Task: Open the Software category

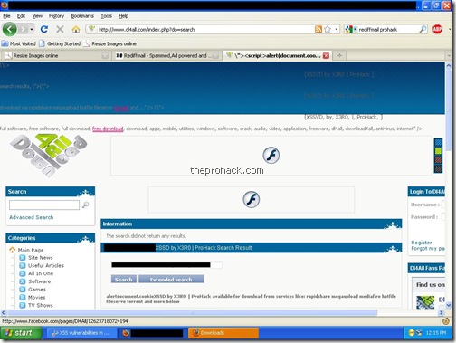Action: 39,281
